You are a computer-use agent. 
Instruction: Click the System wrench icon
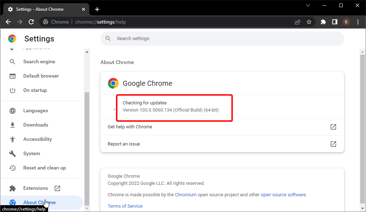point(13,154)
